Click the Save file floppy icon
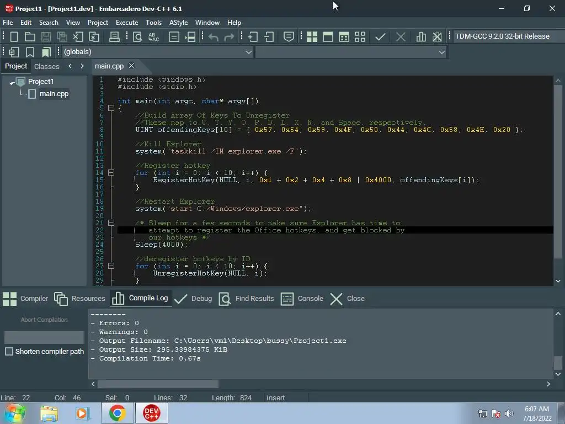Image resolution: width=565 pixels, height=424 pixels. [46, 37]
